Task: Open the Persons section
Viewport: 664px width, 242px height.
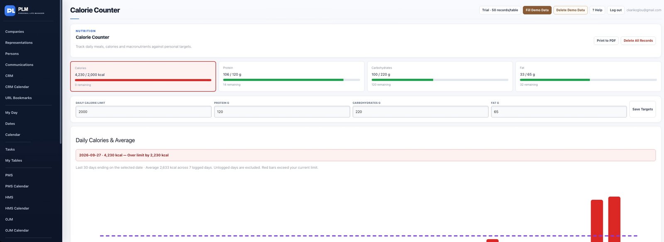Action: click(12, 54)
